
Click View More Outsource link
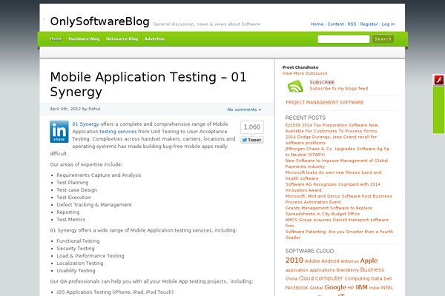[305, 73]
